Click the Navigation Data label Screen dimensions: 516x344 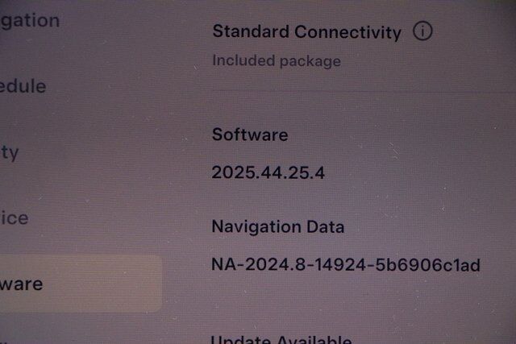coord(278,227)
